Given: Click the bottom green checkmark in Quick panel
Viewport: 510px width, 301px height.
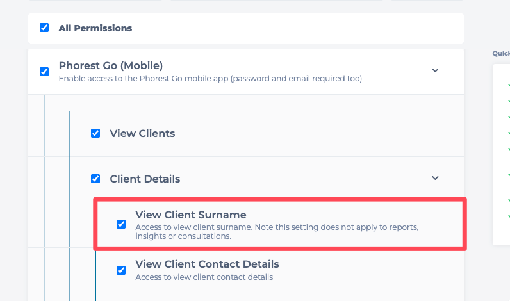Looking at the screenshot, I should pos(508,216).
